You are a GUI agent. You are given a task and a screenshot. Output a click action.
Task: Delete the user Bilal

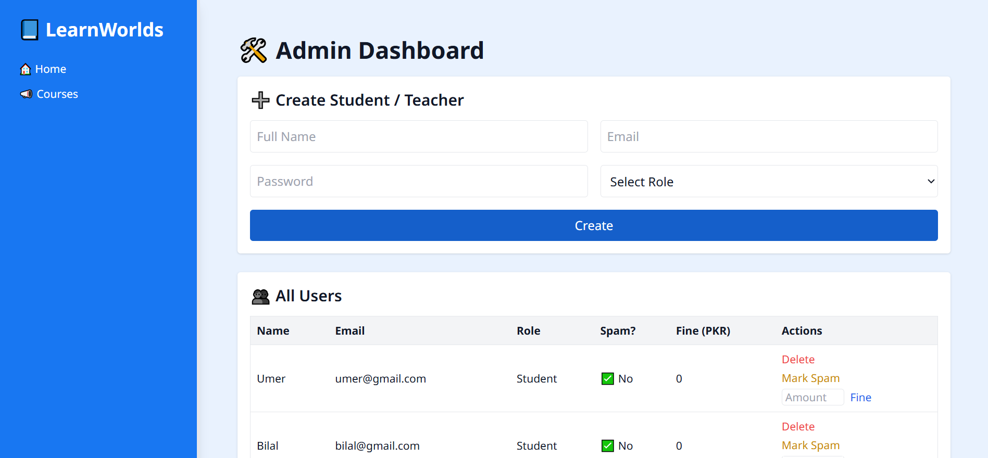coord(798,427)
